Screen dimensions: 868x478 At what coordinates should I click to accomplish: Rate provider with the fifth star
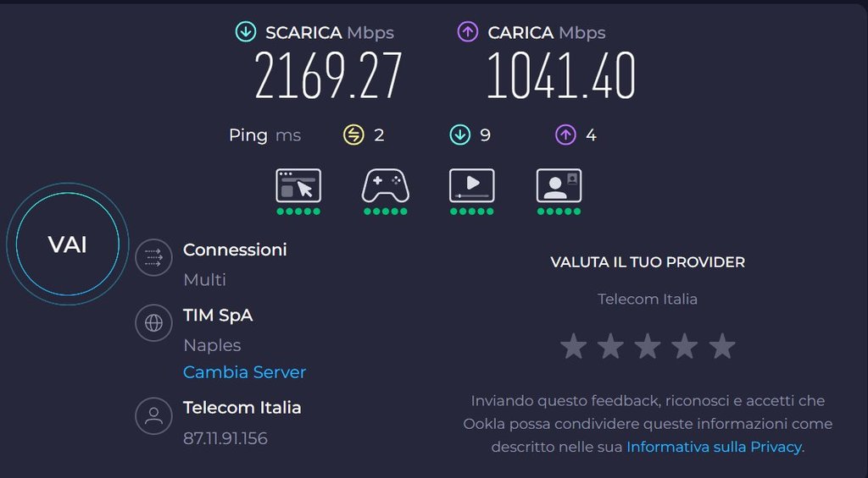click(x=722, y=345)
